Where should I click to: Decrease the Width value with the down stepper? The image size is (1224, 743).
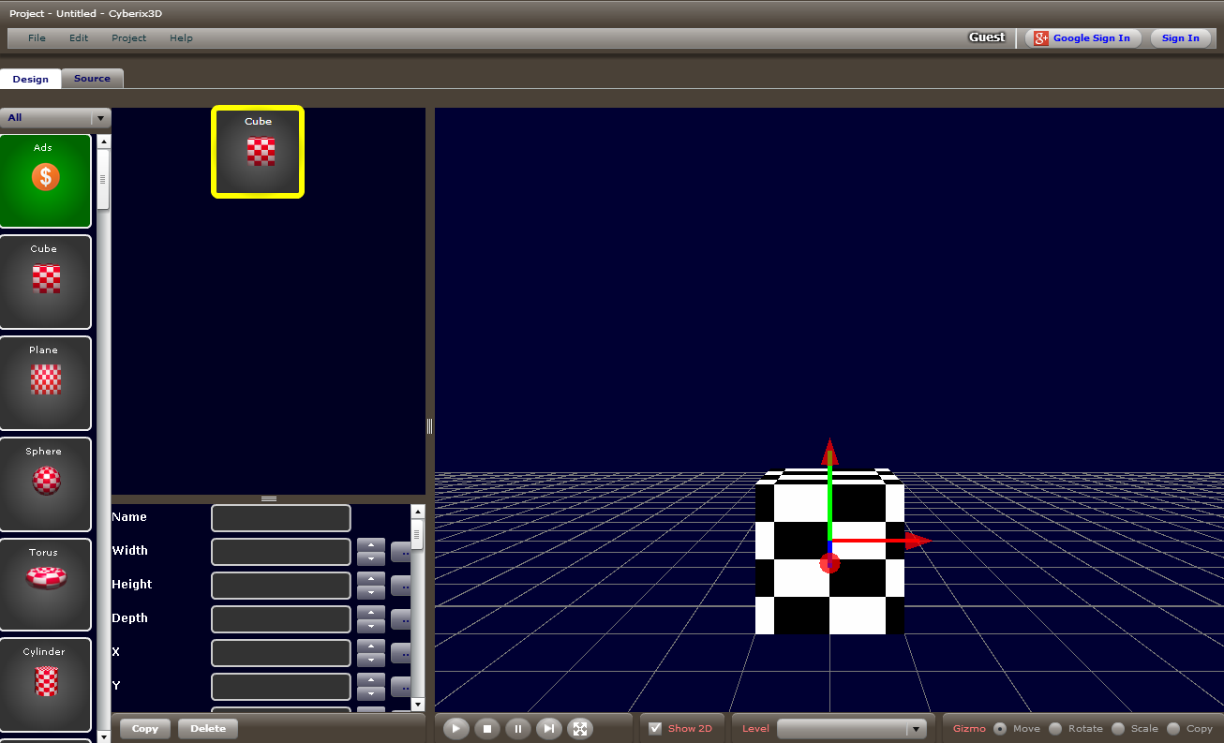(371, 558)
